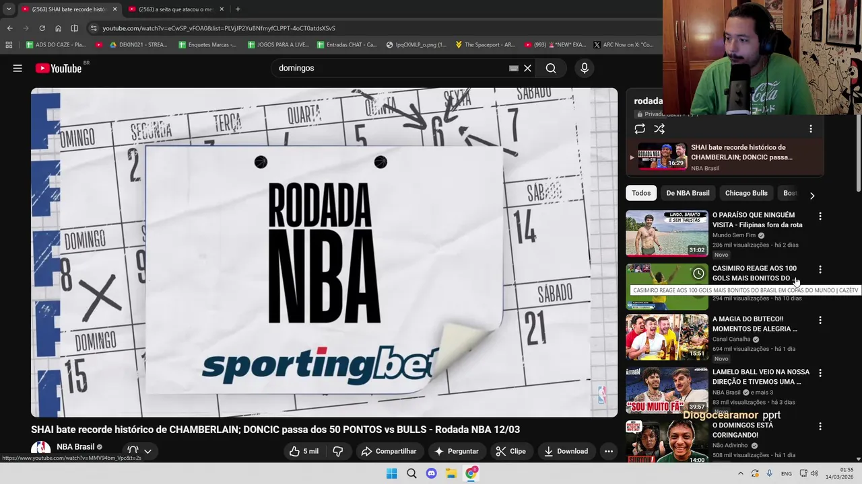Viewport: 862px width, 484px height.
Task: Go to the YouTube home logo
Action: (59, 68)
